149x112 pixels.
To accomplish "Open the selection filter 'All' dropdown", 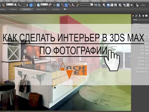I will (10, 5).
